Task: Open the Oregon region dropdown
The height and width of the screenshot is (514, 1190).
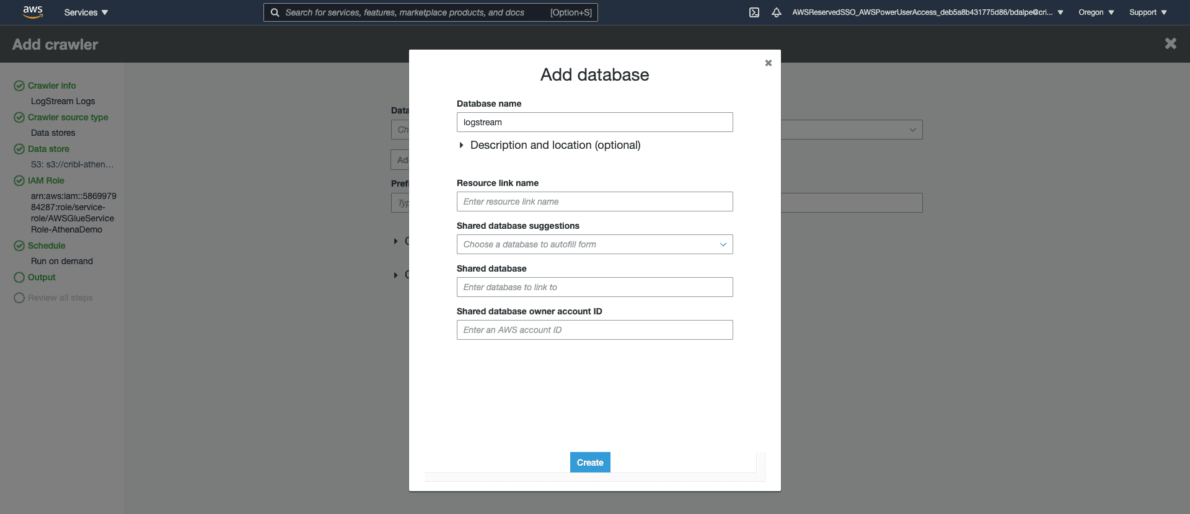Action: click(x=1096, y=12)
